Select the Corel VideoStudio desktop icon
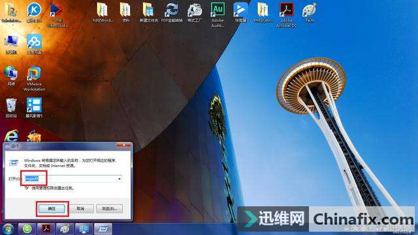This screenshot has height=235, width=418. (x=57, y=15)
